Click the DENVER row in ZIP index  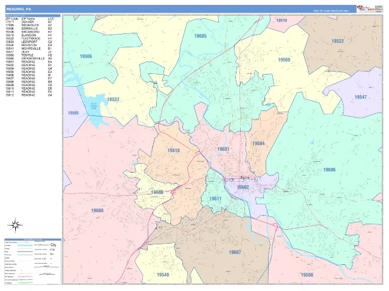(x=29, y=22)
